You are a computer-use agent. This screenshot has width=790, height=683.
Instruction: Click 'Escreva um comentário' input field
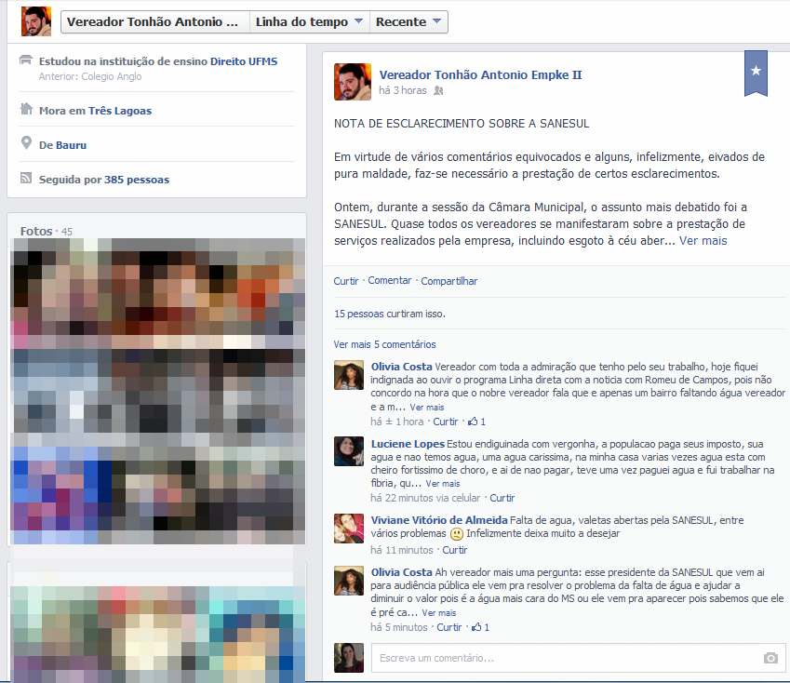pyautogui.click(x=578, y=658)
